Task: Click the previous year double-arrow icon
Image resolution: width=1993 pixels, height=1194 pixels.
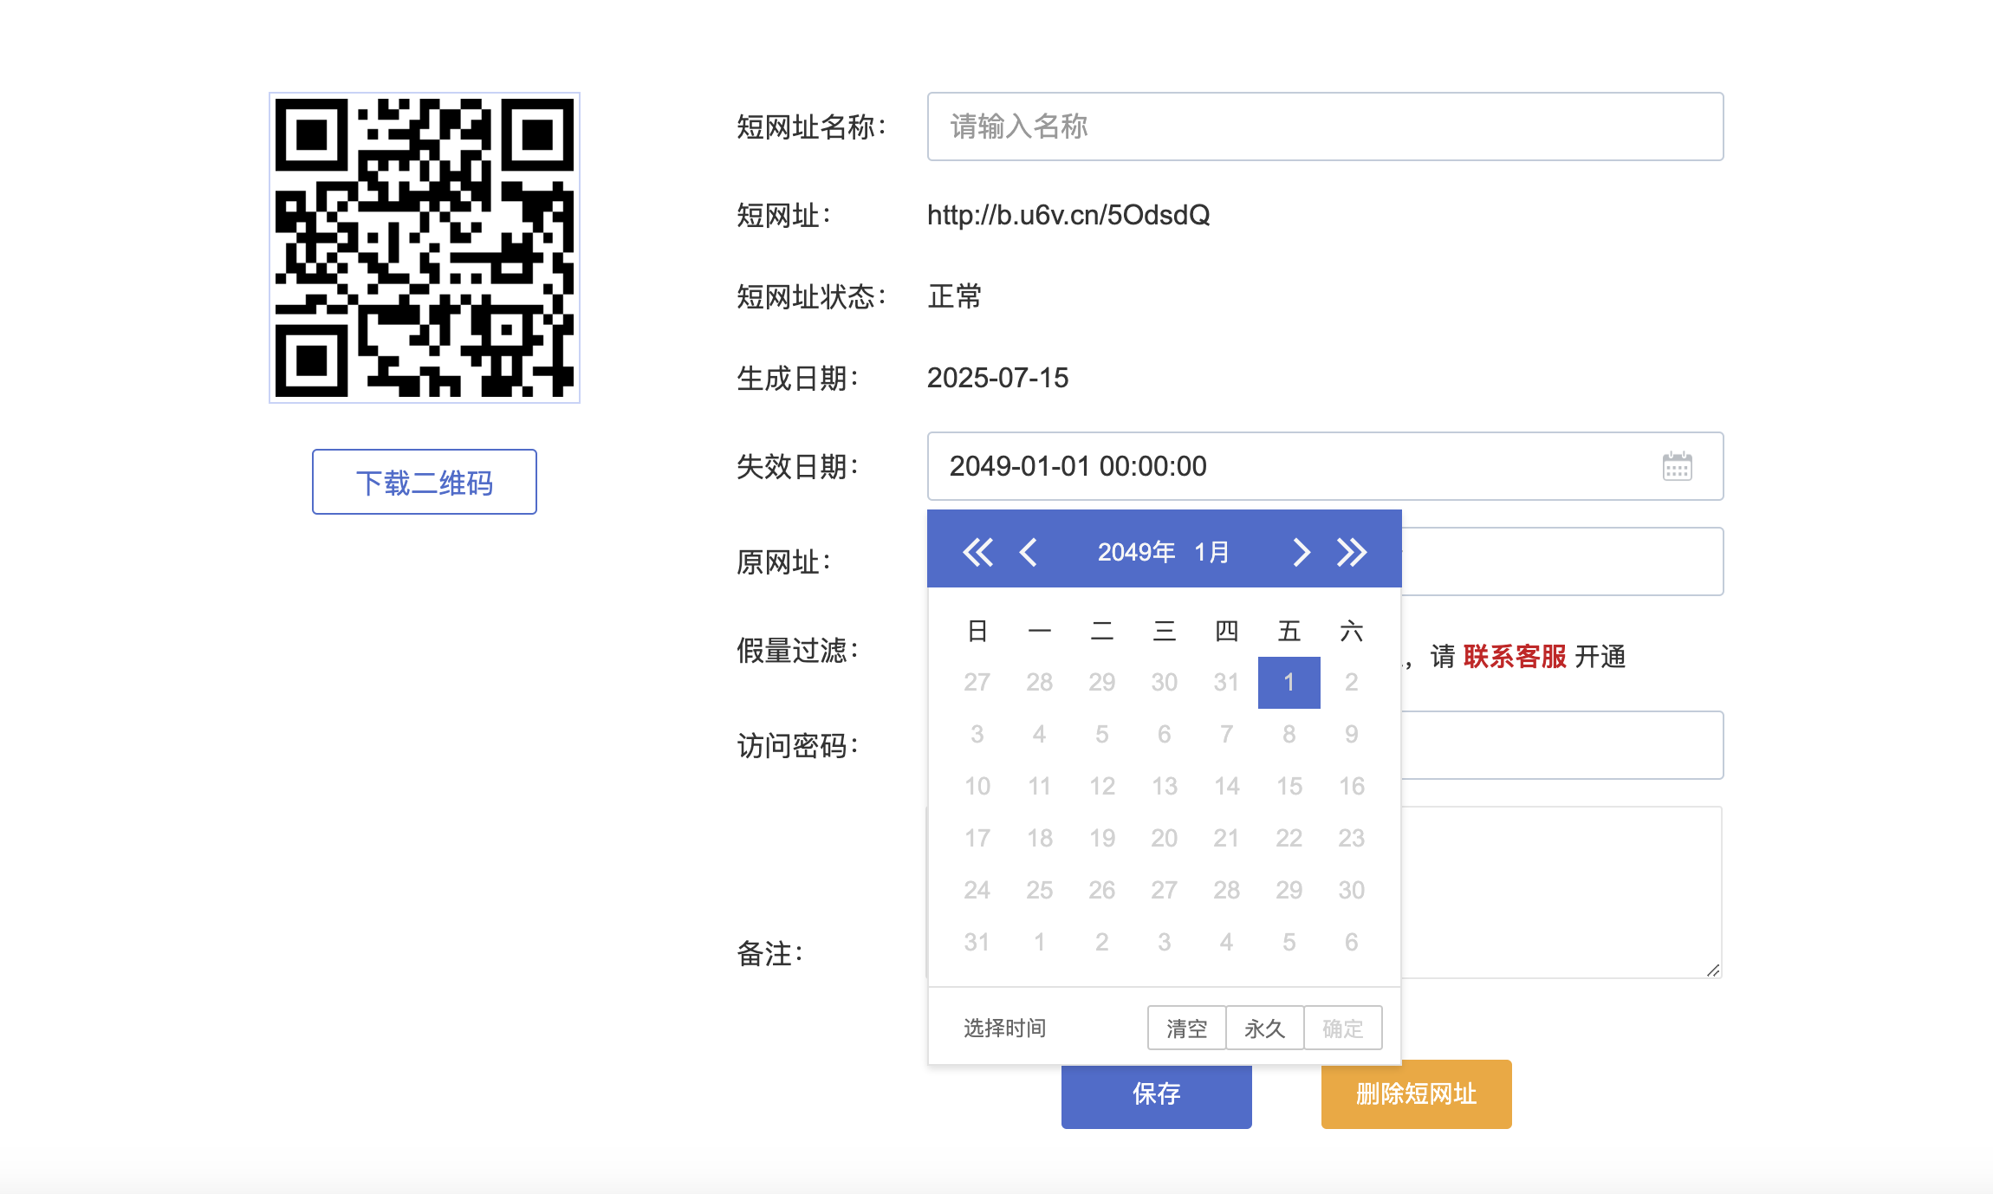Action: click(977, 552)
